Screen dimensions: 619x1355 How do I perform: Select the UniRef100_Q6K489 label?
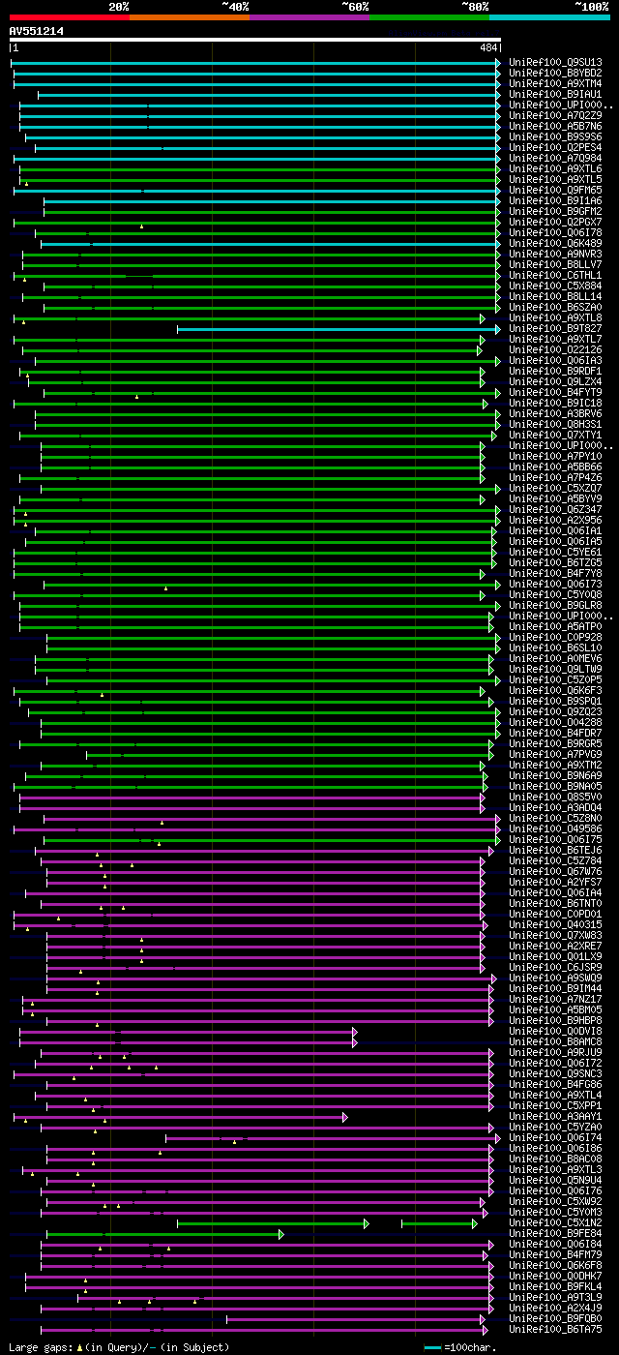pos(555,243)
